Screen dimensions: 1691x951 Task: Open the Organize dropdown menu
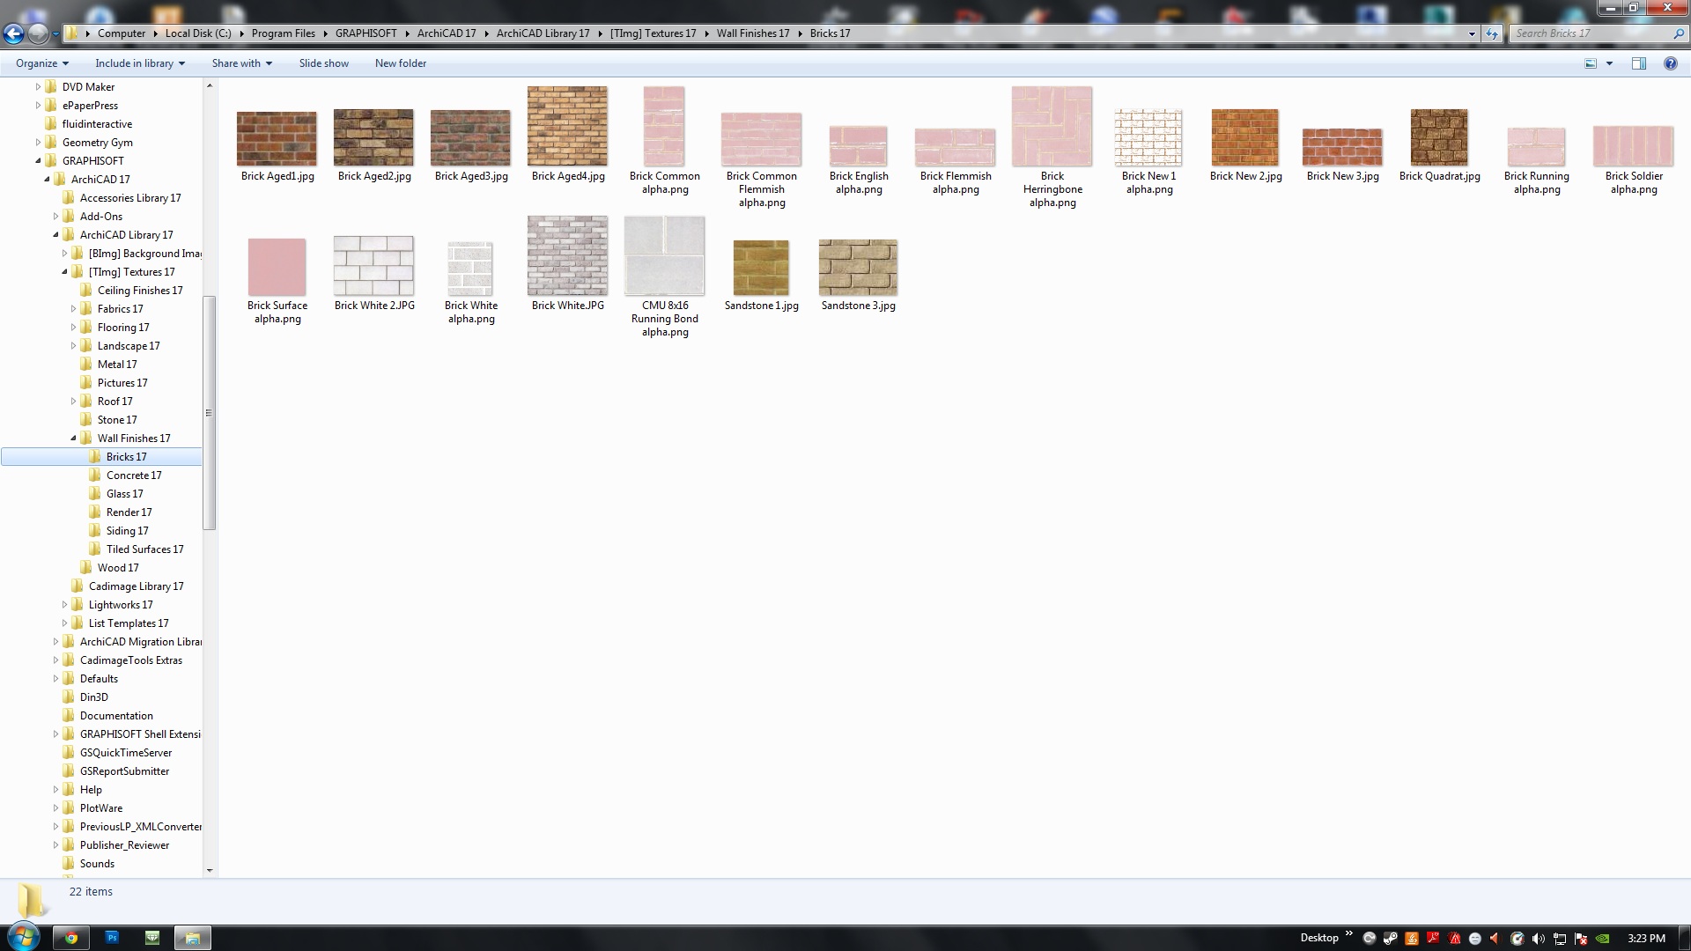click(x=41, y=63)
